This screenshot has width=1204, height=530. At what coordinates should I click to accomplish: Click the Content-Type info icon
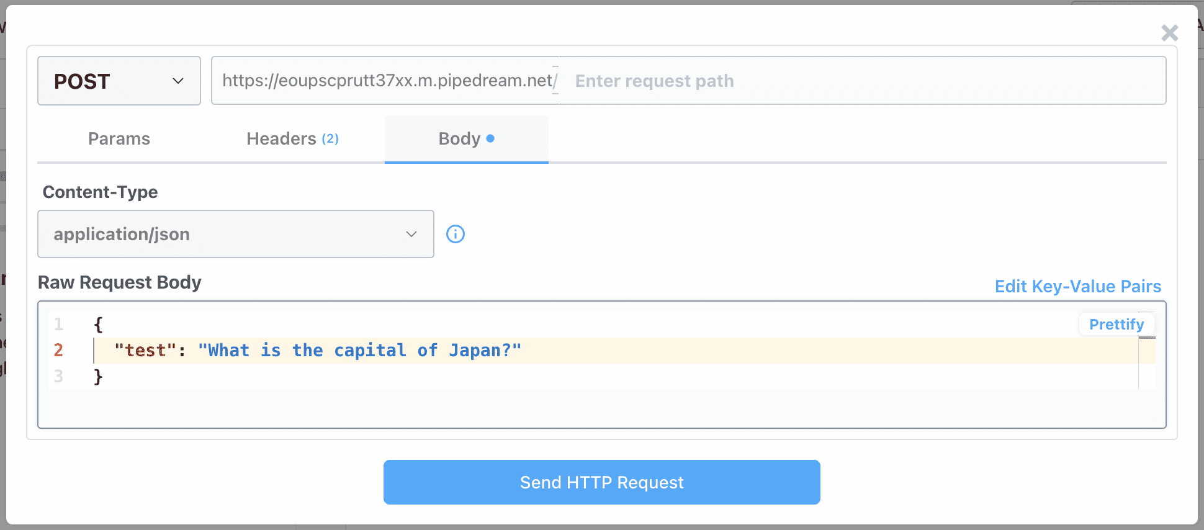point(455,234)
